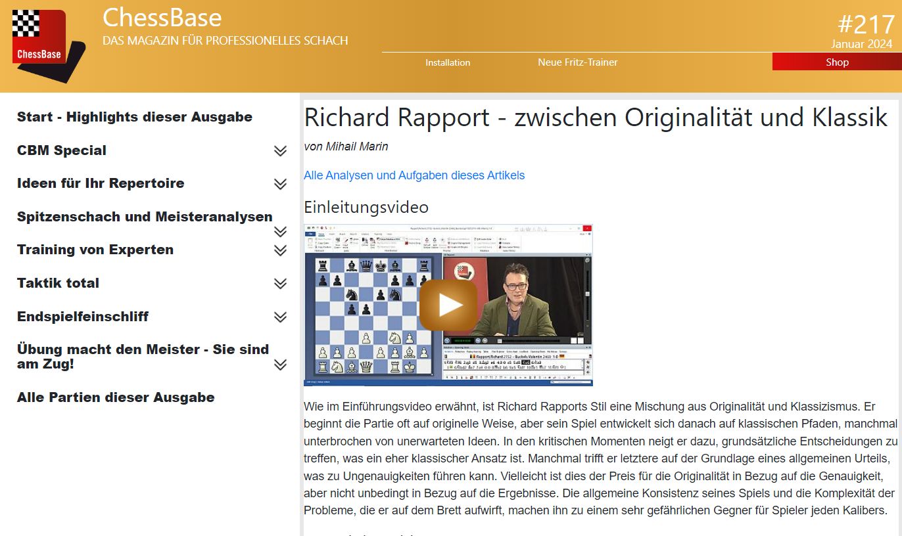Open Alle Partien dieser Ausgabe
Viewport: 902px width, 536px height.
click(x=116, y=397)
